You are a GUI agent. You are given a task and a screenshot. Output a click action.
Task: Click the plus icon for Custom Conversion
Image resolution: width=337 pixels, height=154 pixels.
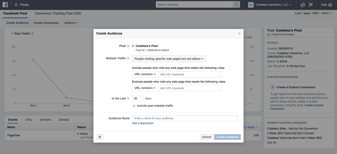[272, 87]
